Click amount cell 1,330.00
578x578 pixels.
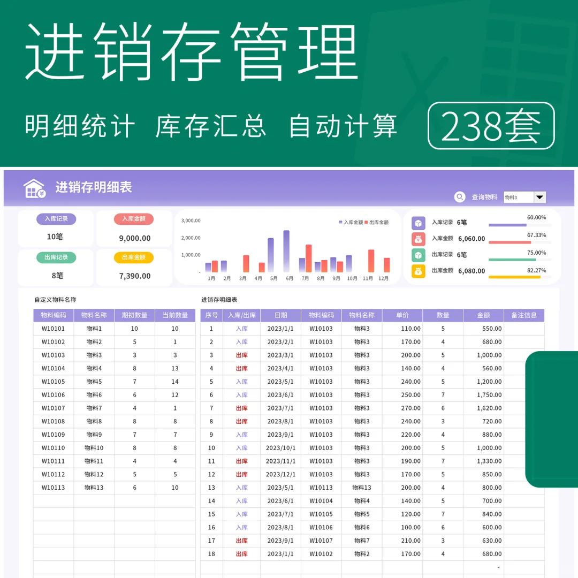click(483, 461)
